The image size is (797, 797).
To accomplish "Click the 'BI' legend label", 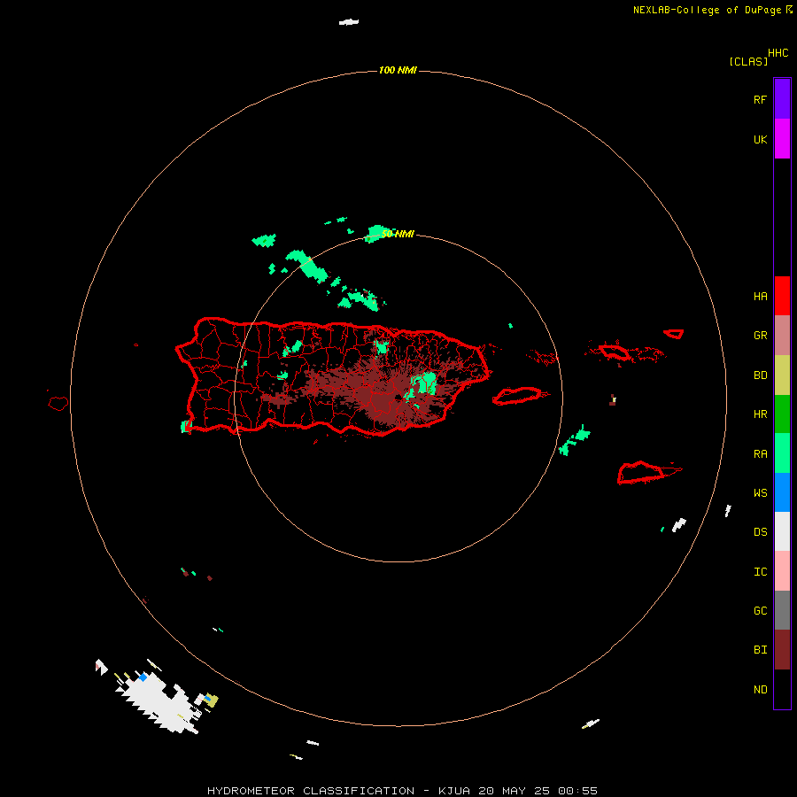I will [760, 650].
